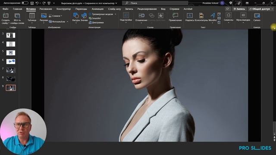Open the ribbon display options icon
The width and height of the screenshot is (276, 155).
(247, 3)
